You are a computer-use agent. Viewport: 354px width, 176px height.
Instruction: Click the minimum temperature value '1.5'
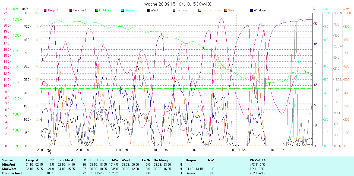[52, 165]
